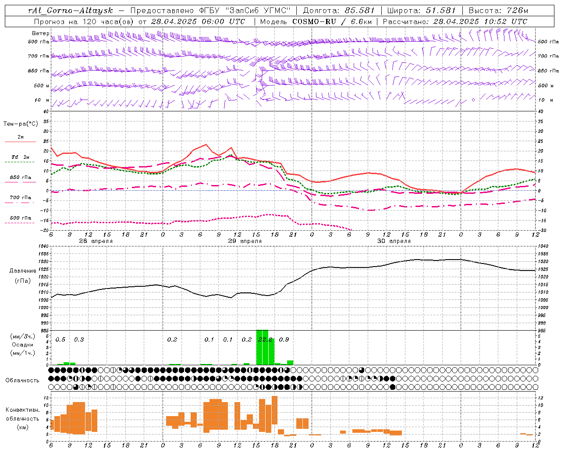
Task: Click the (мм/3ч.) unit label
Action: [x=23, y=337]
